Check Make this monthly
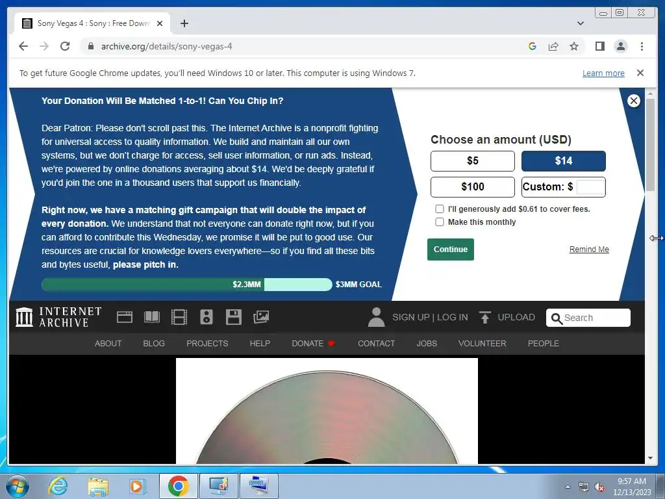Viewport: 665px width, 499px height. pos(440,222)
